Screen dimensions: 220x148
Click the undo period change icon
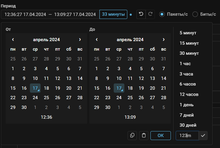141,14
